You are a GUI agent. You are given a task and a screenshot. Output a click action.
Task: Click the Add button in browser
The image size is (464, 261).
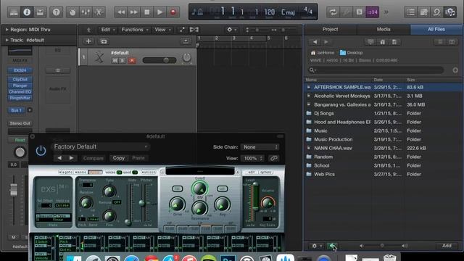[x=447, y=246]
